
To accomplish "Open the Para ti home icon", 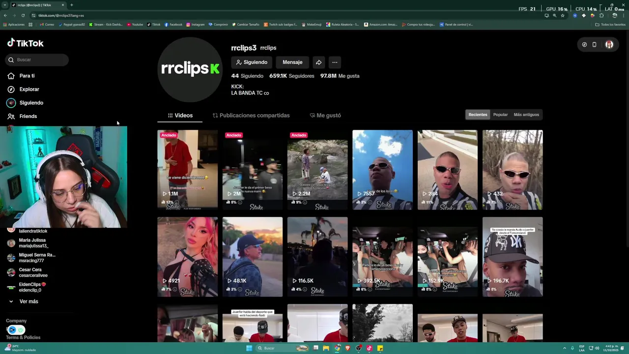I will point(11,76).
